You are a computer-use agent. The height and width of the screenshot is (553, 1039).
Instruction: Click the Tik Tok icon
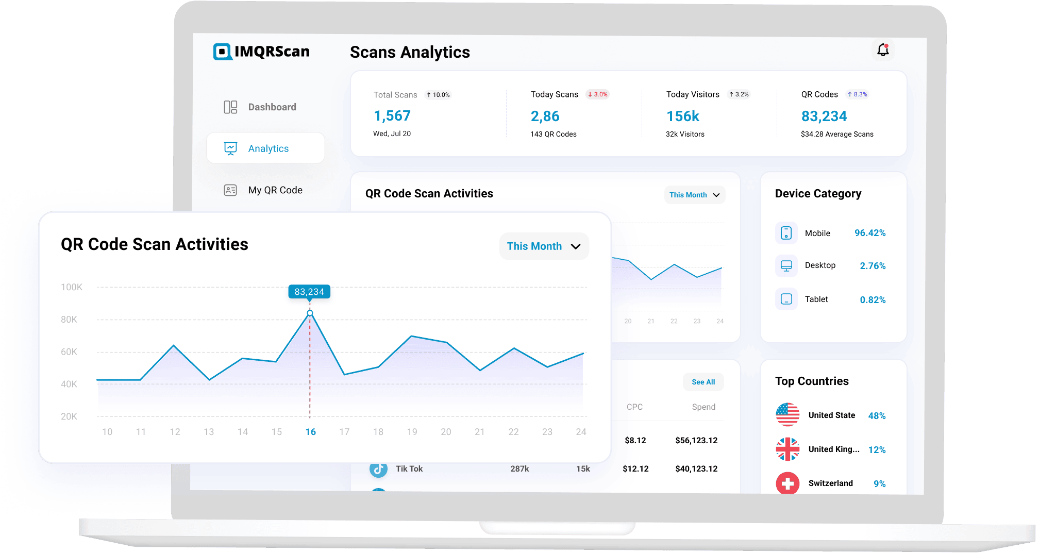378,469
